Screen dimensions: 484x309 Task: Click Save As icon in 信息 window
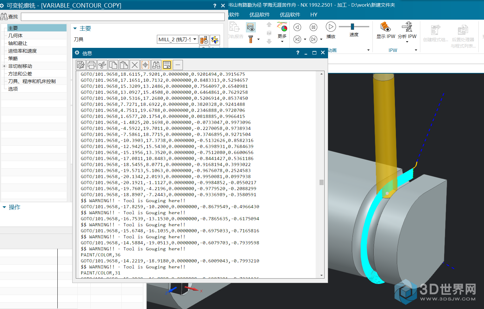81,65
